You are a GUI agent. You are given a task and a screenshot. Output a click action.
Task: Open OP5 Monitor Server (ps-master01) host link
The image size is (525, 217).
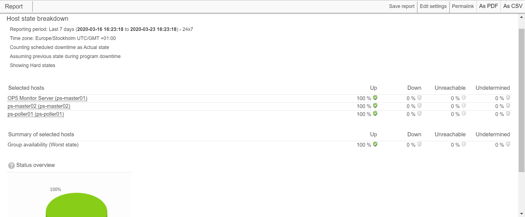point(47,98)
